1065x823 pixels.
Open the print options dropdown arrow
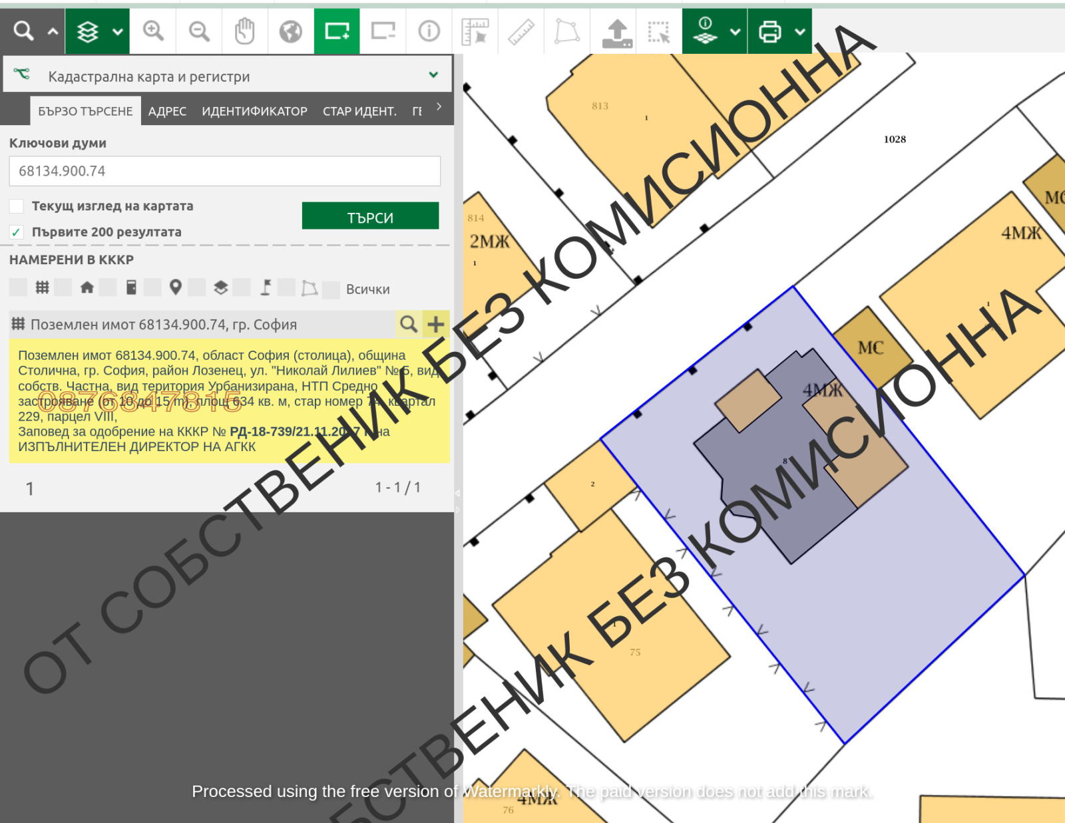[x=800, y=31]
